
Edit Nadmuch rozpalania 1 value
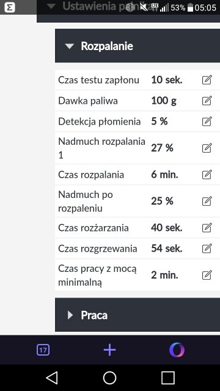207,148
